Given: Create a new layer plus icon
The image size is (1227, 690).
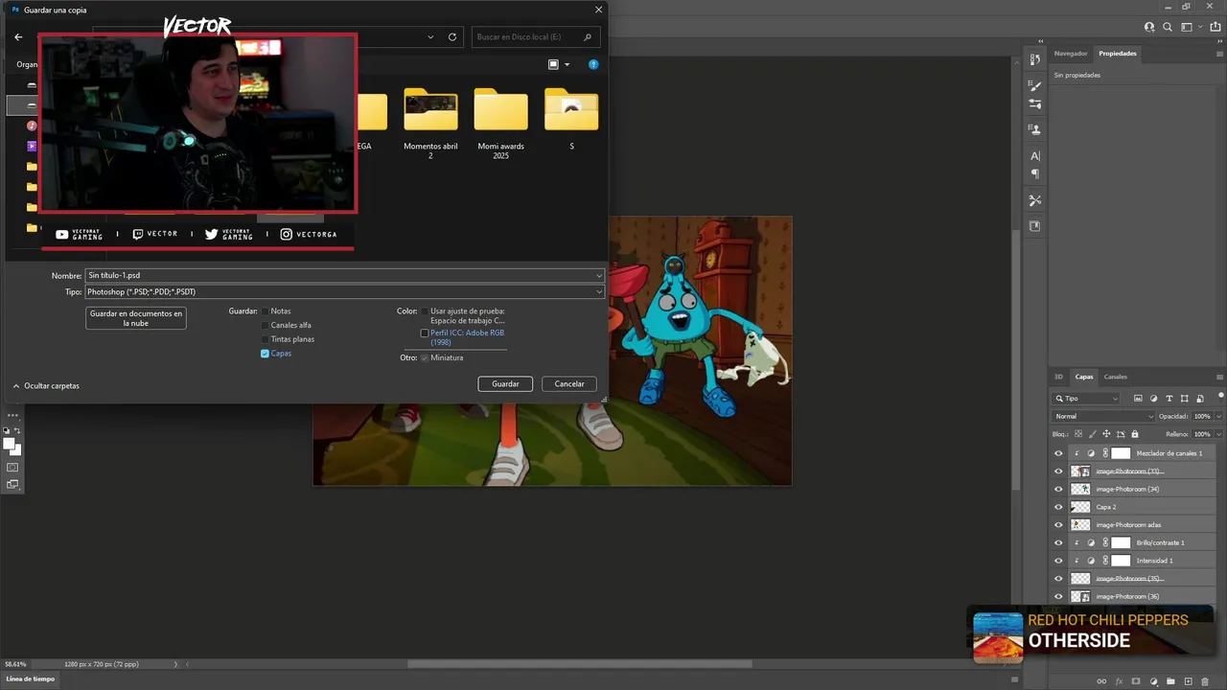Looking at the screenshot, I should 1188,681.
